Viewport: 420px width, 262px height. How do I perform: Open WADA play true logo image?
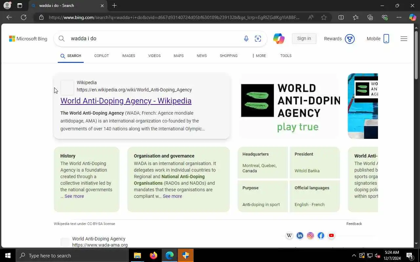289,106
